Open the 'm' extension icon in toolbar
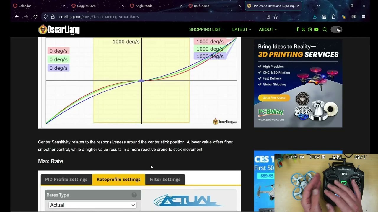378x212 pixels. (354, 17)
